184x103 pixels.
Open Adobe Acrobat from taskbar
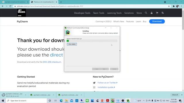click(x=108, y=100)
